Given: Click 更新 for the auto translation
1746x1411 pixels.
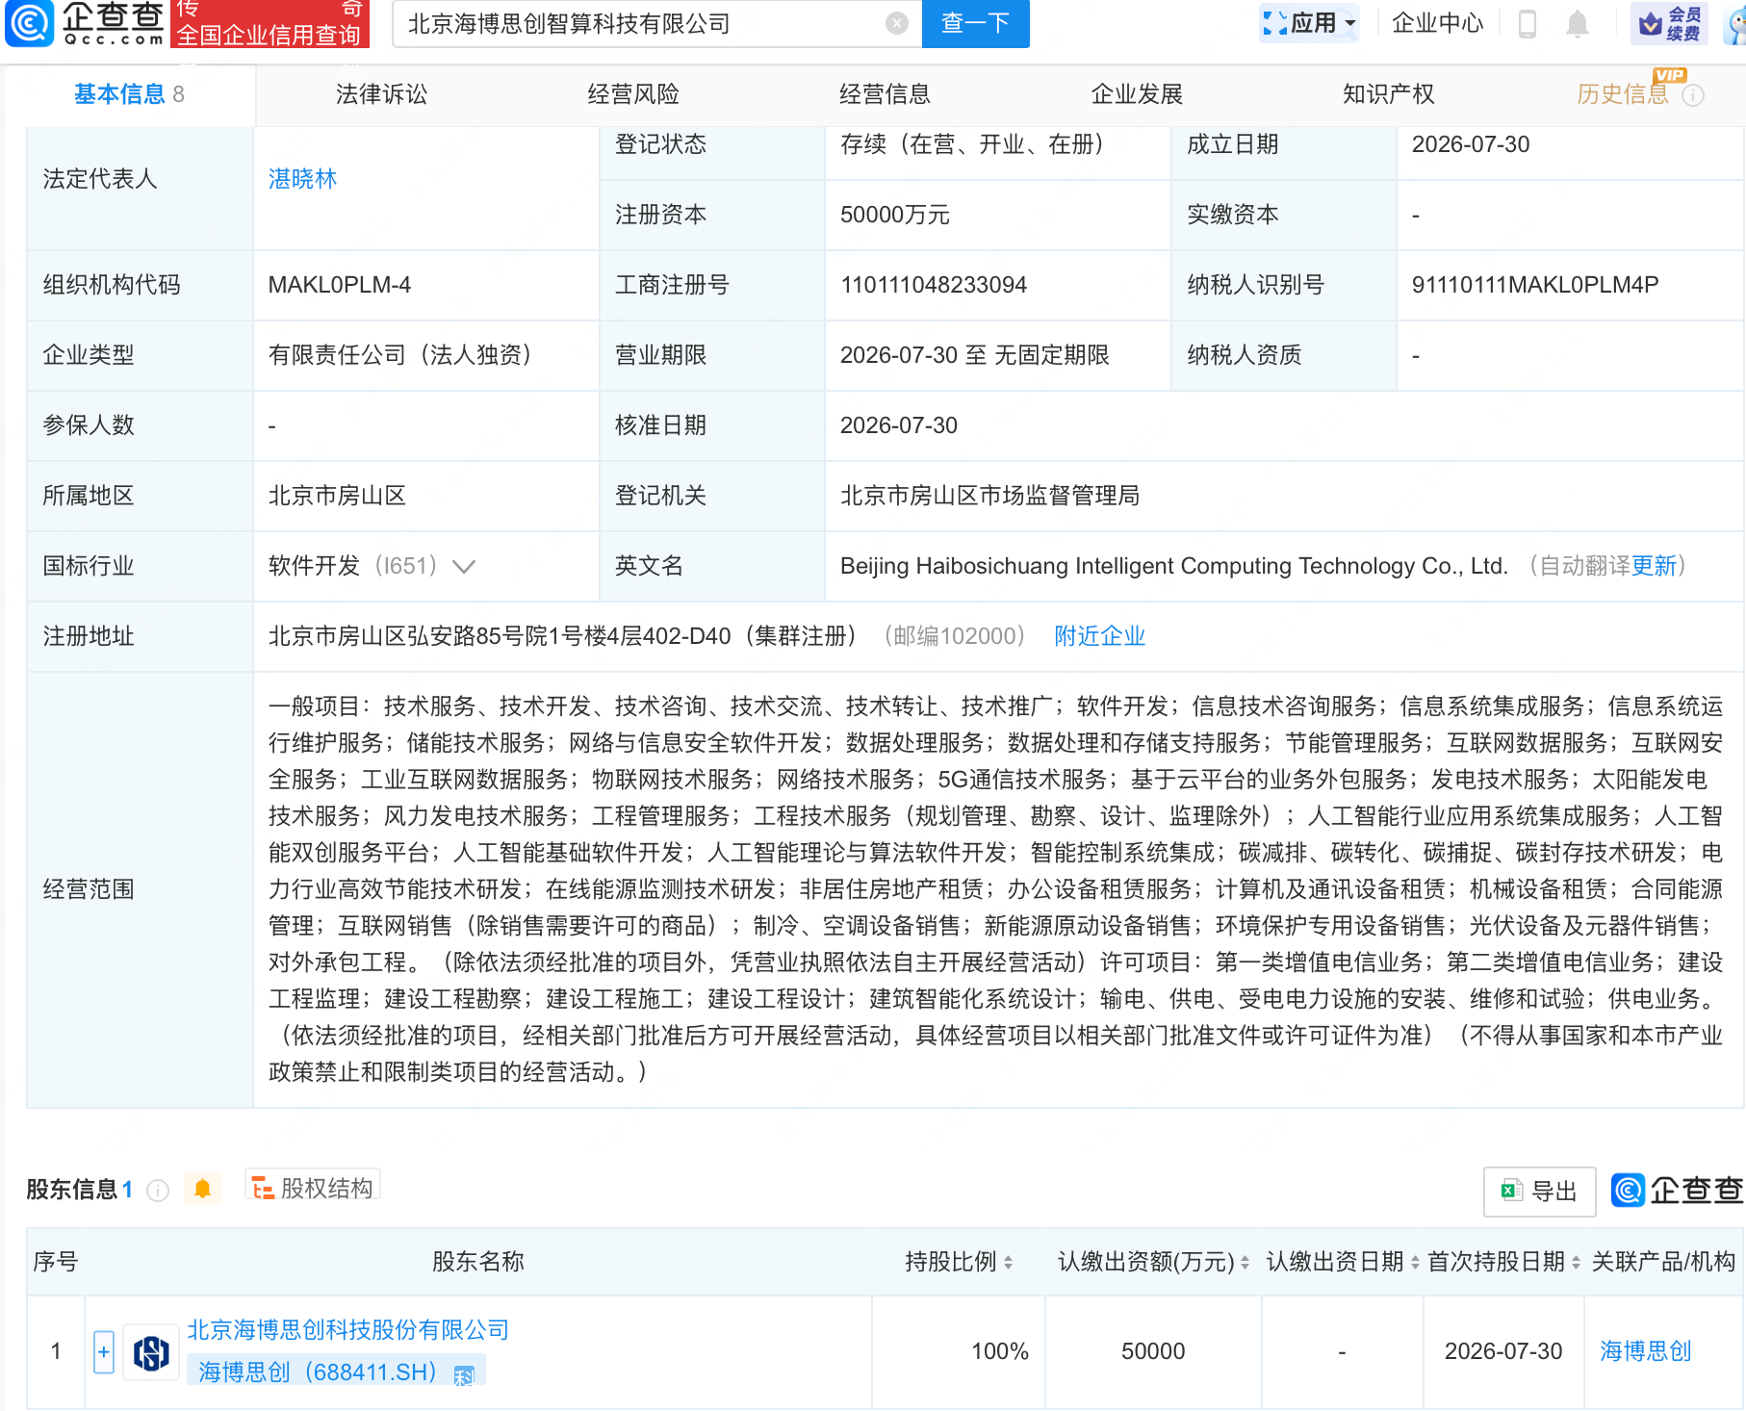Looking at the screenshot, I should coord(1654,566).
